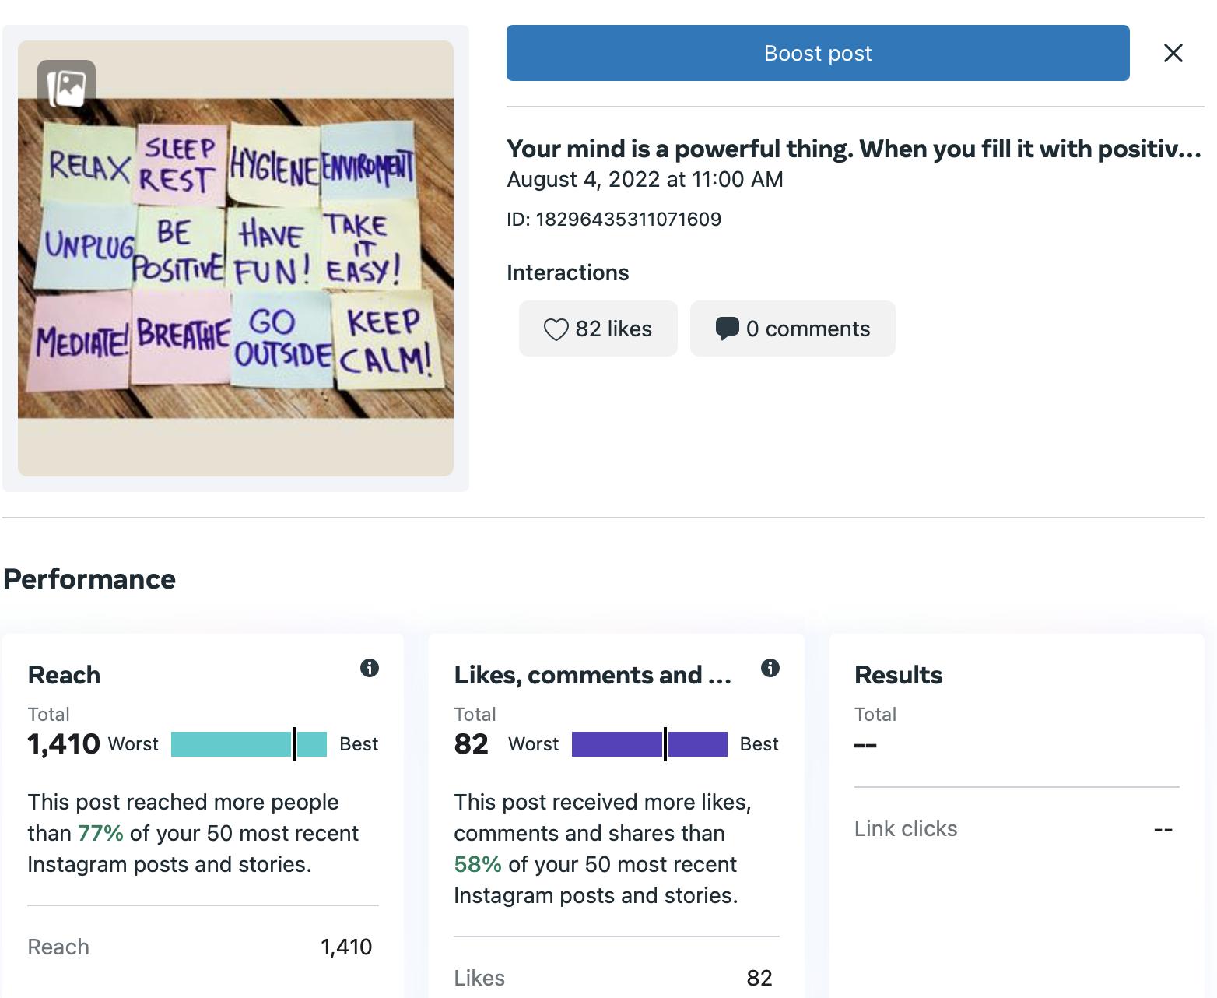
Task: Click the post ID number
Action: [x=628, y=219]
